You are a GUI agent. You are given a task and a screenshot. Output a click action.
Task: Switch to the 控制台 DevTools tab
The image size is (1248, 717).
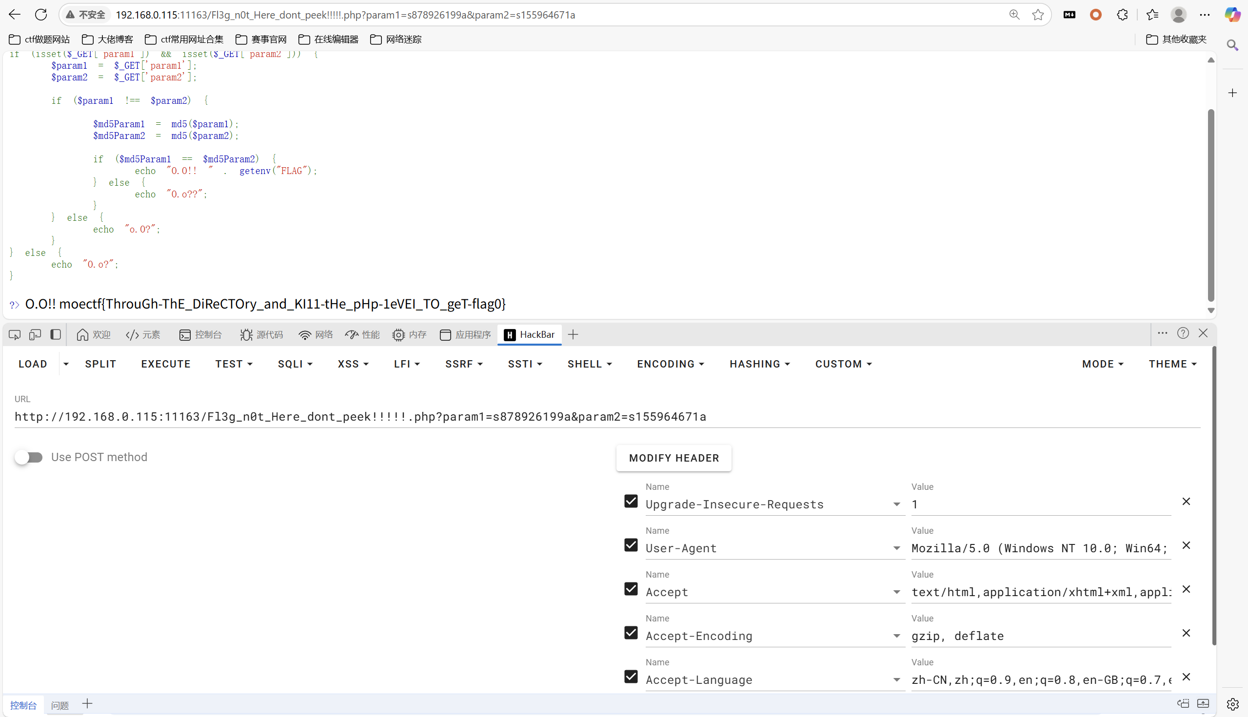pos(200,335)
